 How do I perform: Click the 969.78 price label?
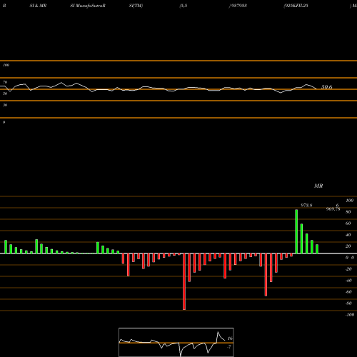pos(333,209)
